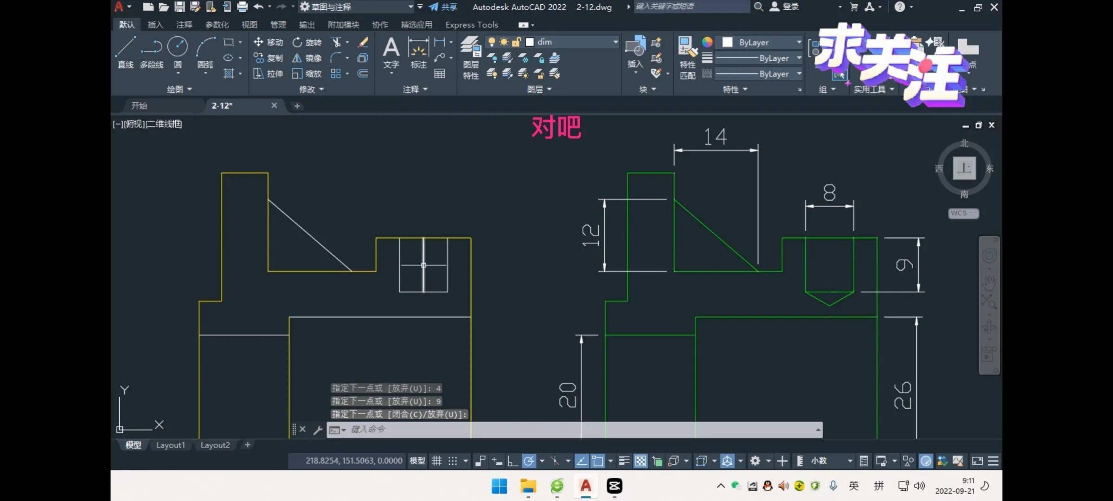Viewport: 1113px width, 501px height.
Task: Toggle ortho mode in status bar
Action: [512, 461]
